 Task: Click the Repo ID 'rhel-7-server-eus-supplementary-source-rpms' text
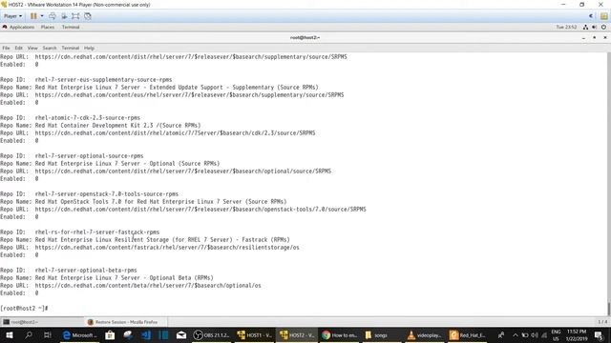tap(103, 79)
